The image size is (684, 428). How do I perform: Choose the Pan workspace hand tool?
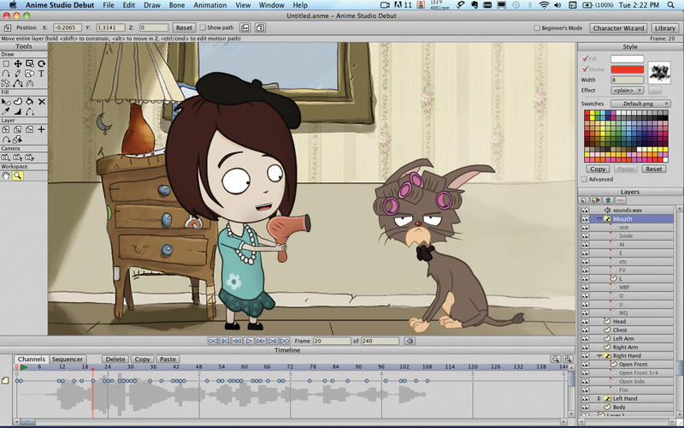pyautogui.click(x=6, y=175)
